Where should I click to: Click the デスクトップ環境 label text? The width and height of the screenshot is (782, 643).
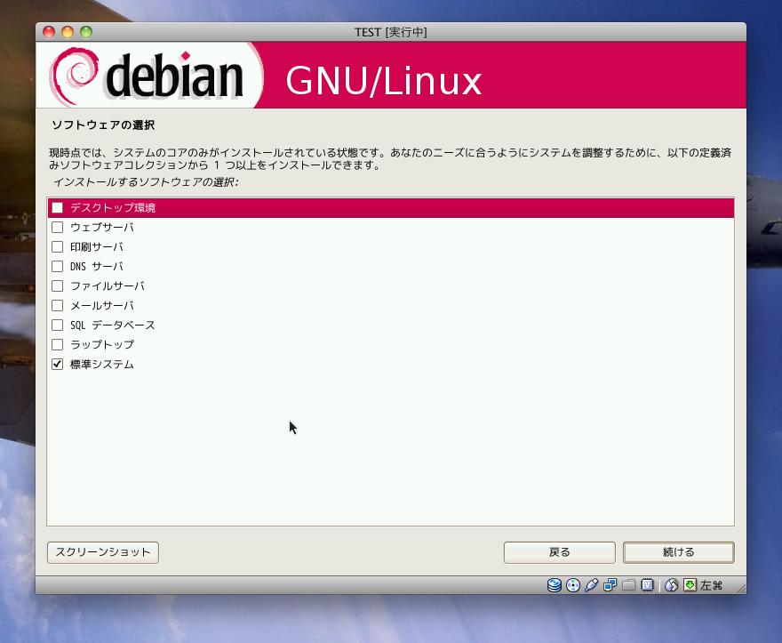113,208
